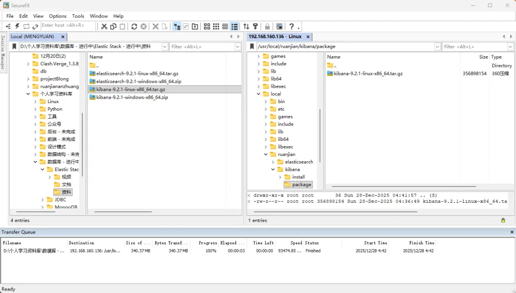
Task: Click the yellow lock icon in remote status bar
Action: coord(503,220)
